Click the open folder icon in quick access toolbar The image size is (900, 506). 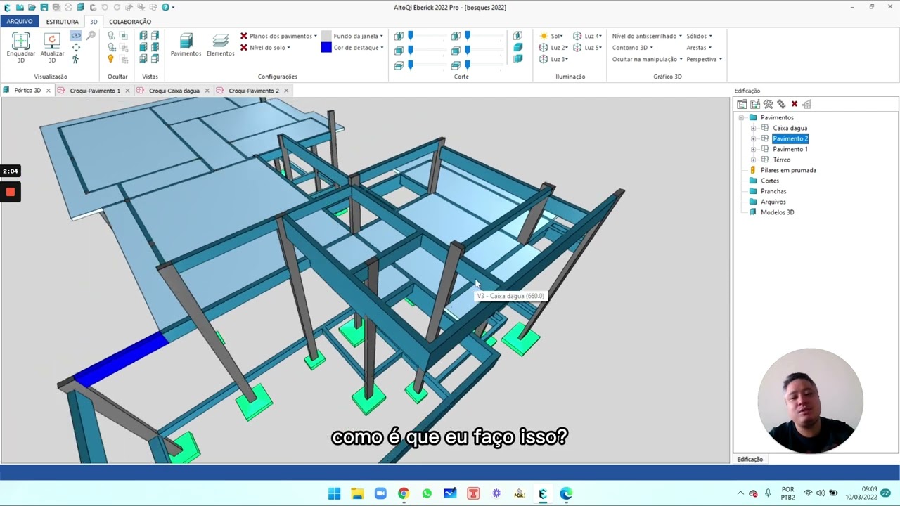point(32,7)
